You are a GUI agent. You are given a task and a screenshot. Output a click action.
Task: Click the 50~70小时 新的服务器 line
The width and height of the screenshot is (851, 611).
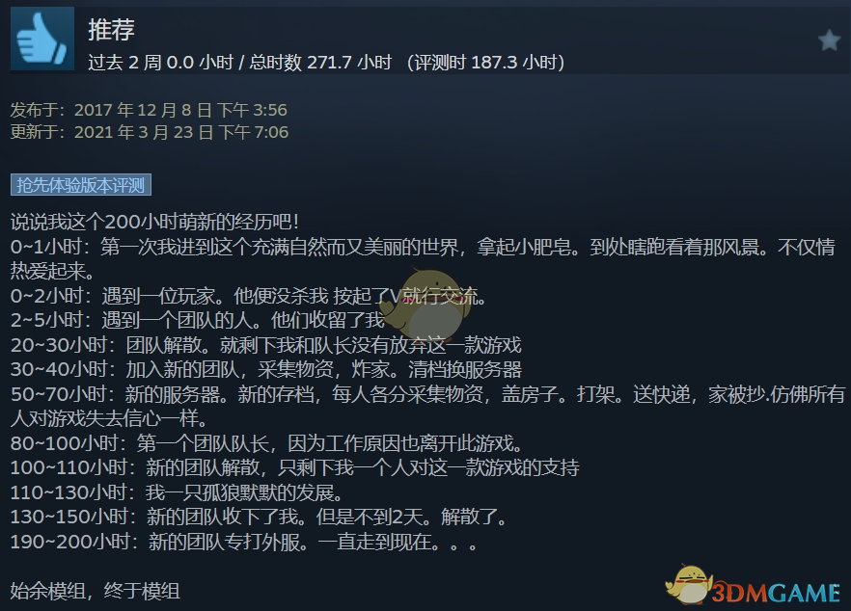pos(427,406)
